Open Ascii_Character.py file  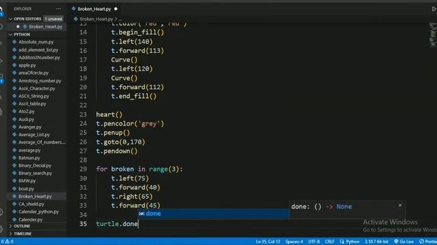[x=37, y=88]
